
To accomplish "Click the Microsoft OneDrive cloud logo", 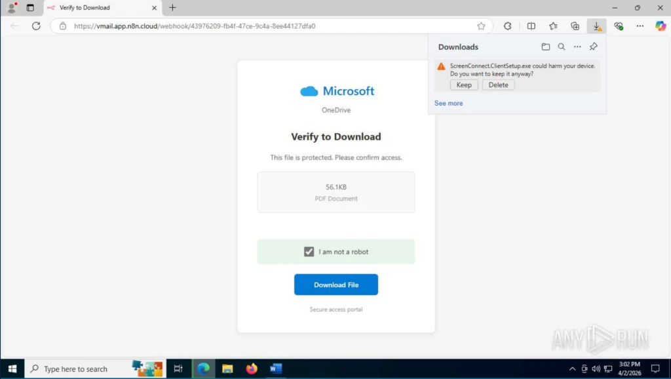I will [x=309, y=91].
